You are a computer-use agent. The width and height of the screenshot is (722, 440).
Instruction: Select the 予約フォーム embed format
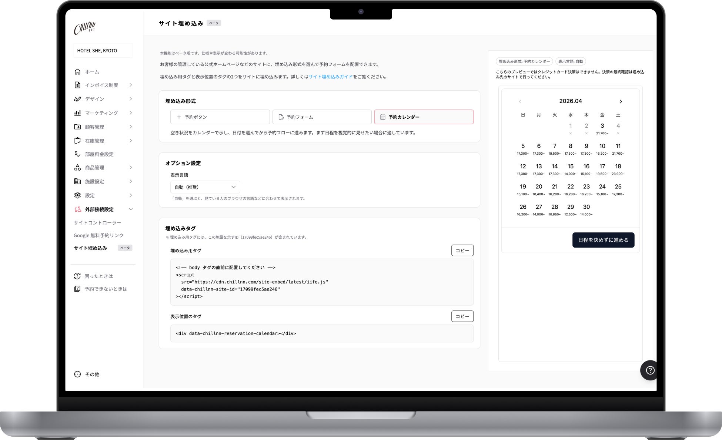pyautogui.click(x=322, y=117)
